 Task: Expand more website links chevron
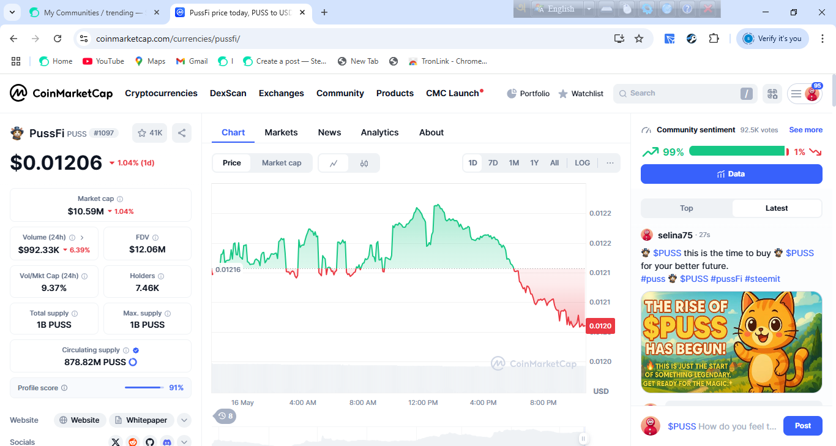(184, 420)
